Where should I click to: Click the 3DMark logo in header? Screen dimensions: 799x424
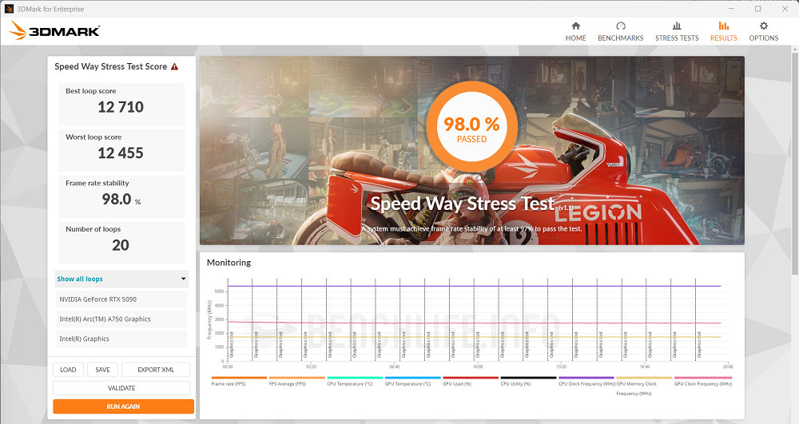55,31
